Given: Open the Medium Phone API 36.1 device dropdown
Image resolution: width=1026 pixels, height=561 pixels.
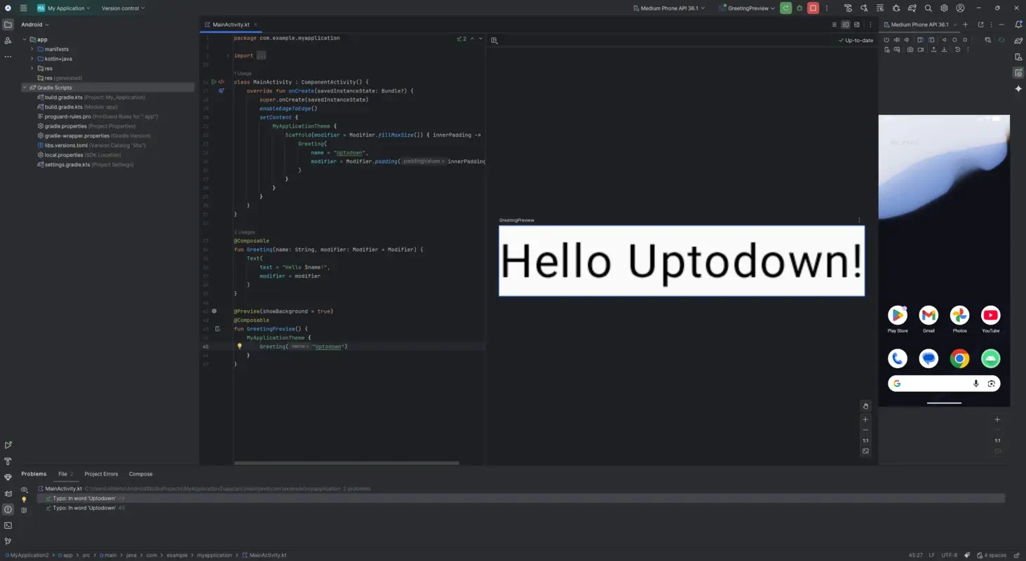Looking at the screenshot, I should coord(668,8).
